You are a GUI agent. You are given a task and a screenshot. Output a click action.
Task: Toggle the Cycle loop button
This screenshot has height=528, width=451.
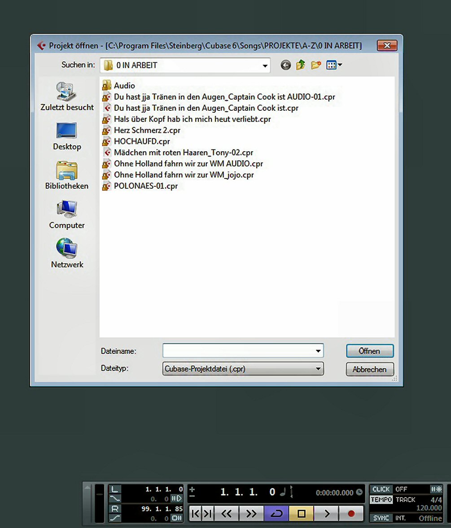click(276, 514)
